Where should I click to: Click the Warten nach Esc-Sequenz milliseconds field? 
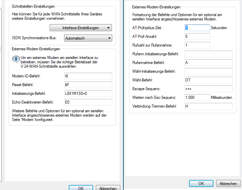pos(197,98)
